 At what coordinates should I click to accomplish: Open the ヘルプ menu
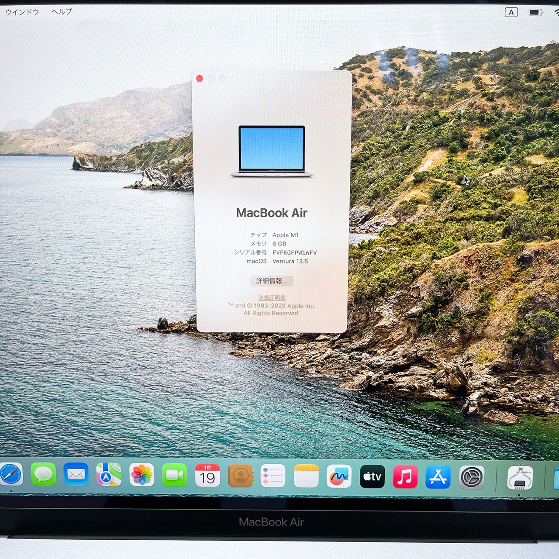[x=62, y=12]
